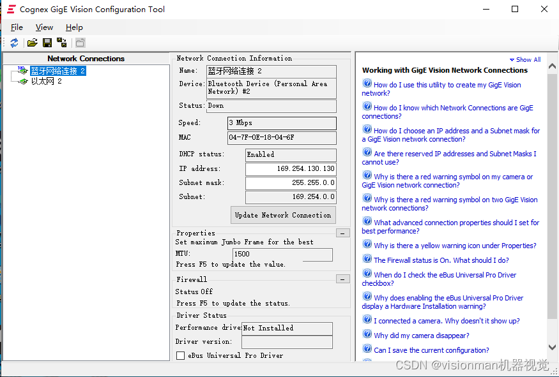Click help icon for 'yellow warning icon under Properties'
The image size is (559, 377).
[367, 244]
